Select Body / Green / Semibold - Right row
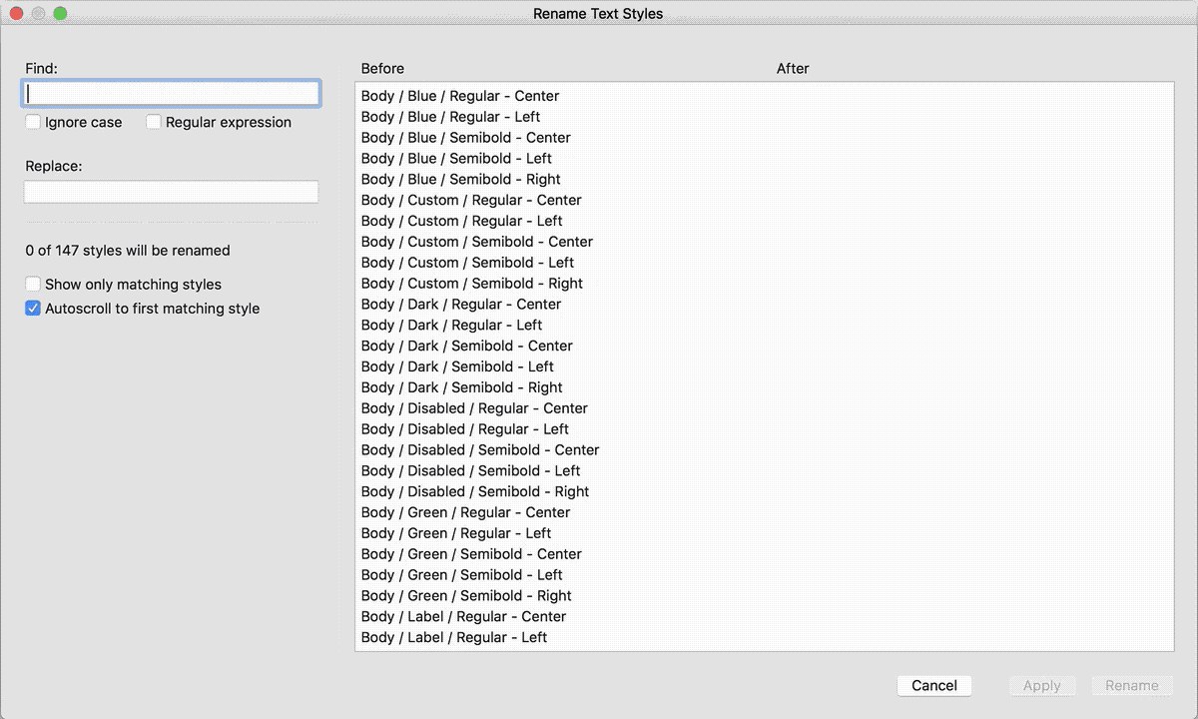1198x719 pixels. click(765, 596)
